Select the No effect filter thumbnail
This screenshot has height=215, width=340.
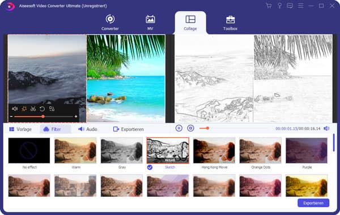coord(29,150)
